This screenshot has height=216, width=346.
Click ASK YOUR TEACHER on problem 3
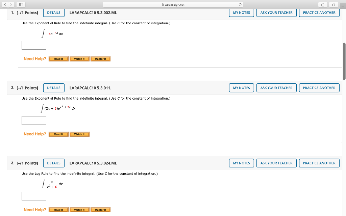tap(276, 163)
